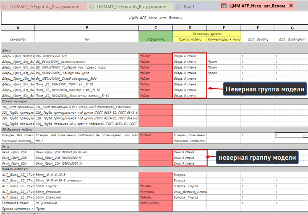Click the green IfcExportAs header cell
308x214 pixels.
tap(156, 36)
